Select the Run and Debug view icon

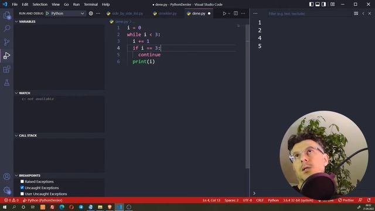[6, 56]
